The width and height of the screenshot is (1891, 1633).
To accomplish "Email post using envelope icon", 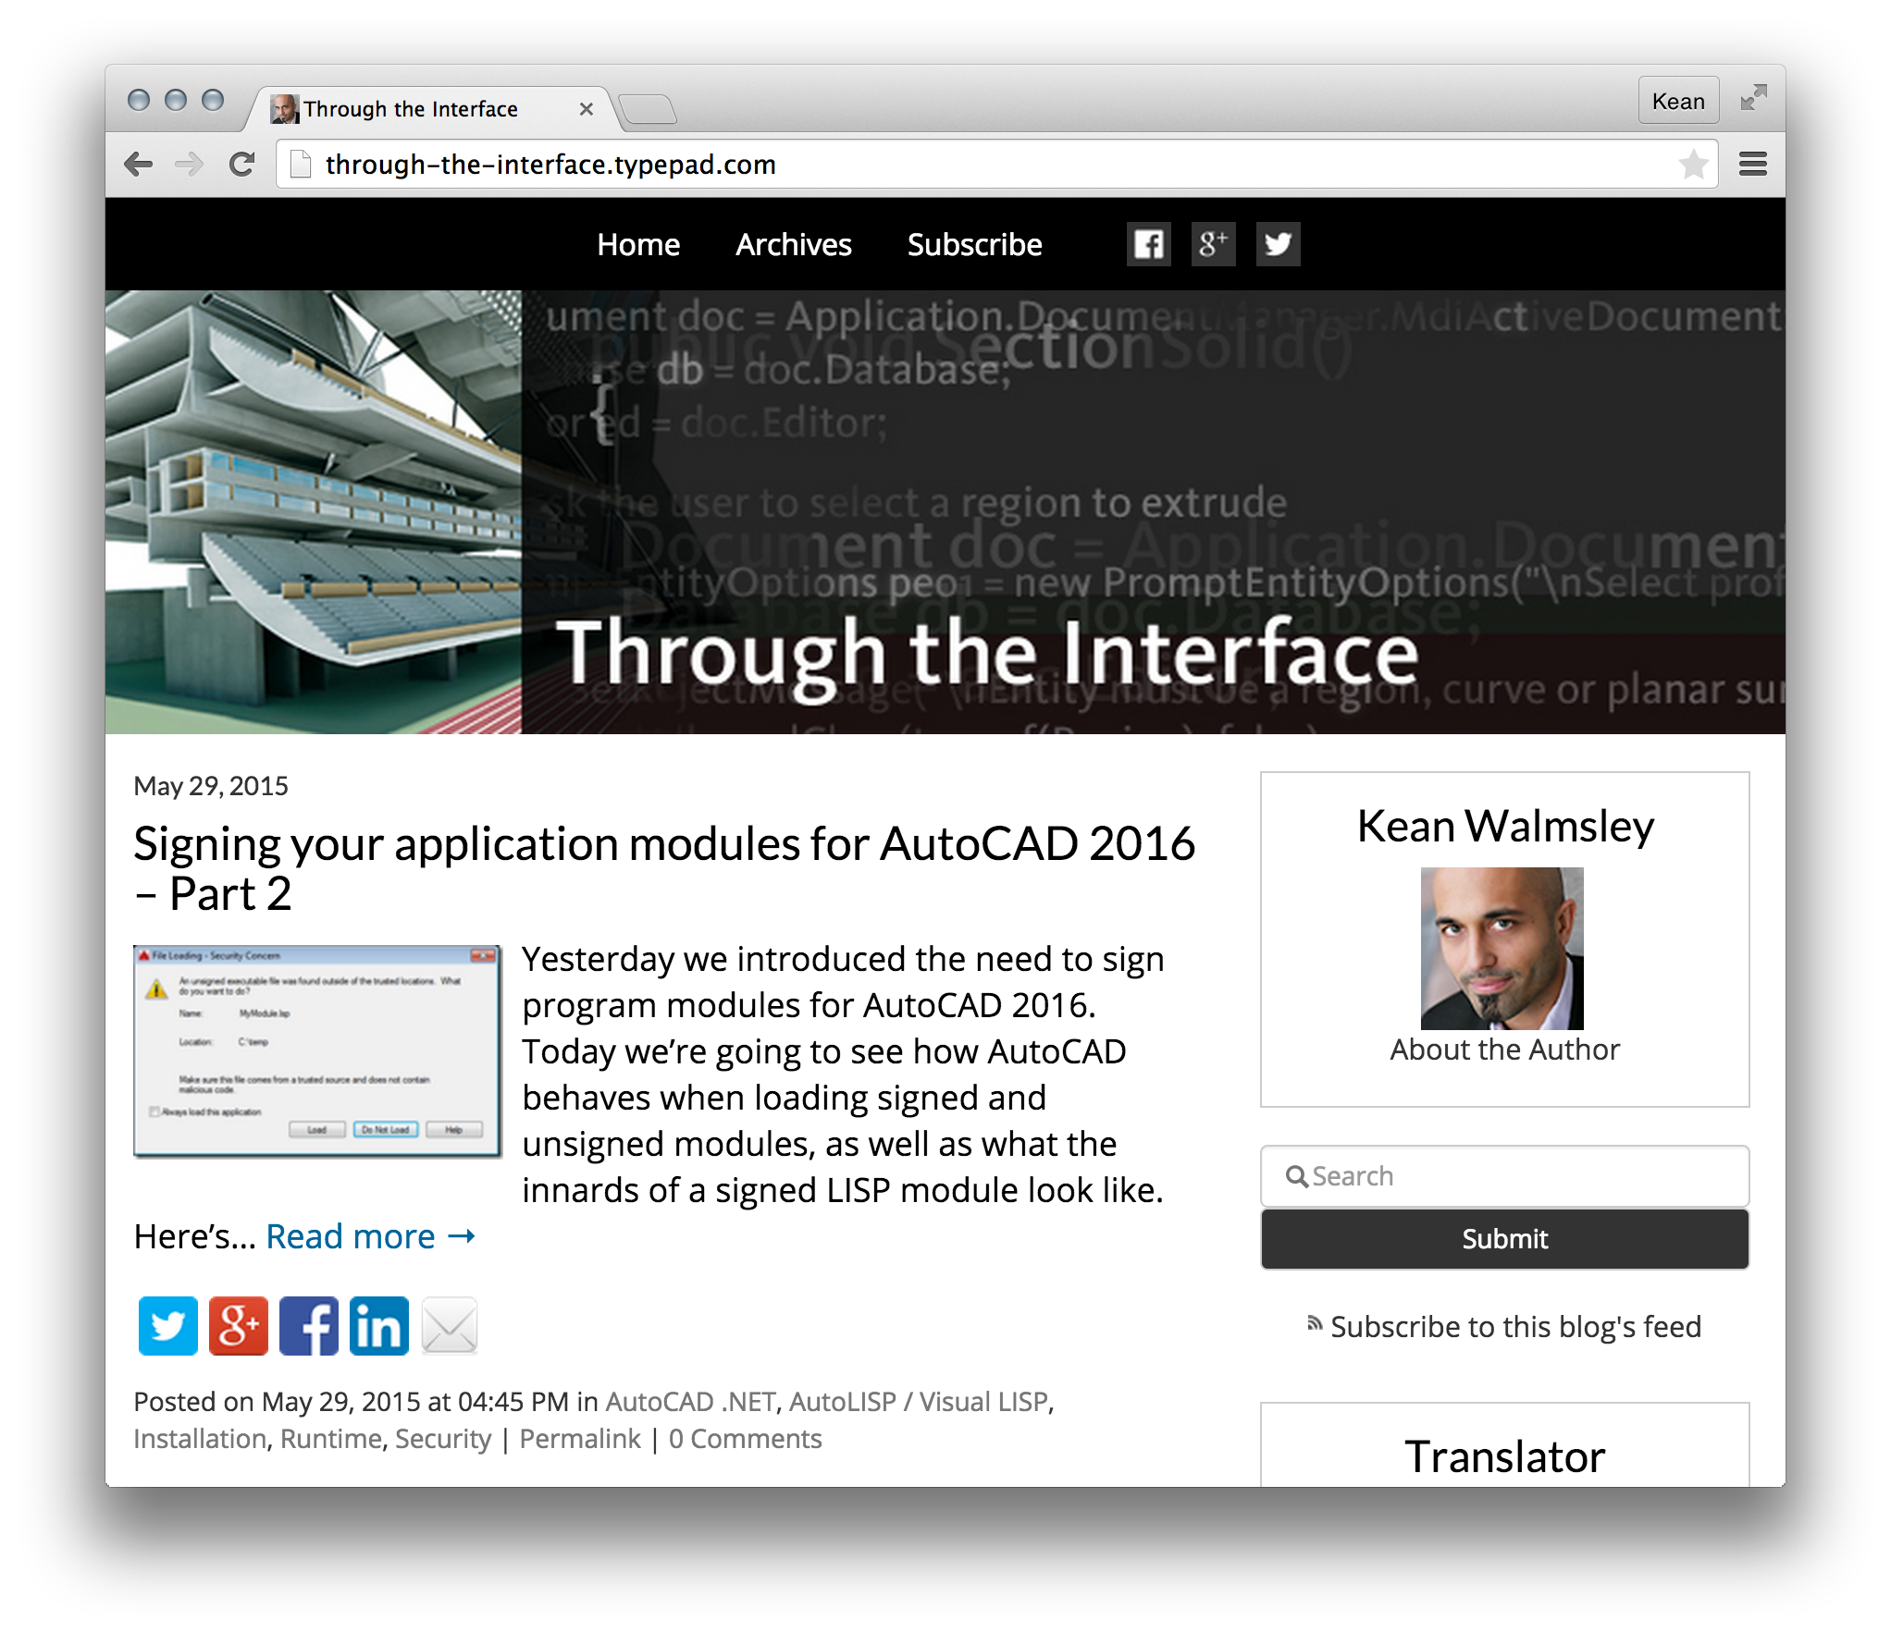I will [x=450, y=1325].
